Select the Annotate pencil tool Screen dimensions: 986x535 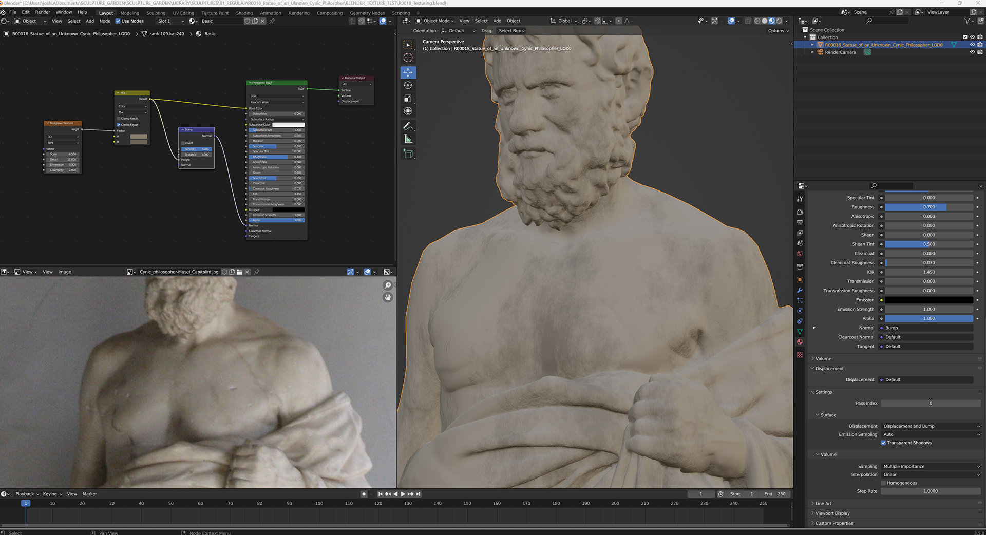pos(408,126)
